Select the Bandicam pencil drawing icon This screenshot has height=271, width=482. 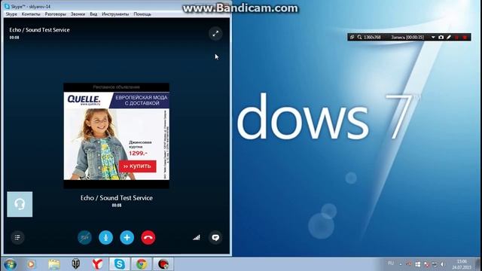point(449,37)
